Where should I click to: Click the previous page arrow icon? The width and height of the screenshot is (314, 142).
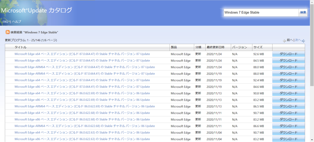tap(284, 41)
